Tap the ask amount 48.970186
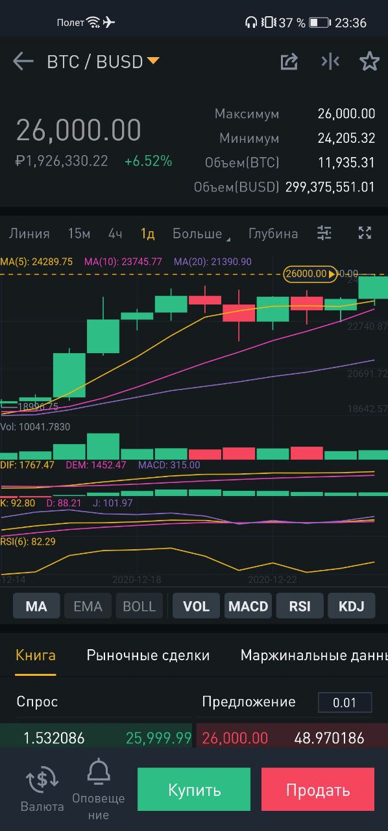388x831 pixels. click(329, 738)
